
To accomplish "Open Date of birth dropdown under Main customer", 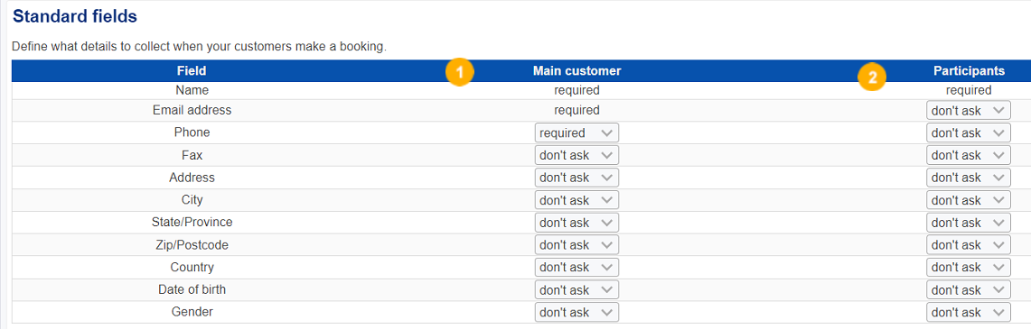I will (576, 289).
